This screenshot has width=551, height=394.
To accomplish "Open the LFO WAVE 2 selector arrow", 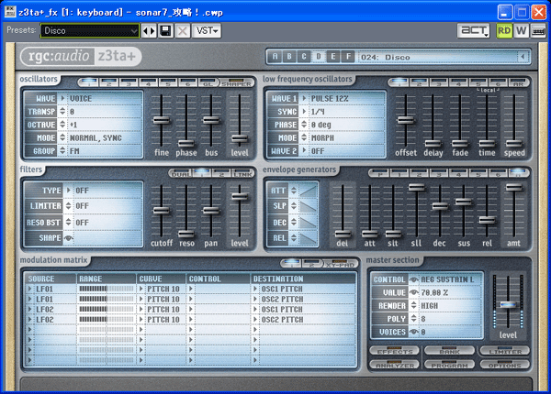I will (x=304, y=151).
